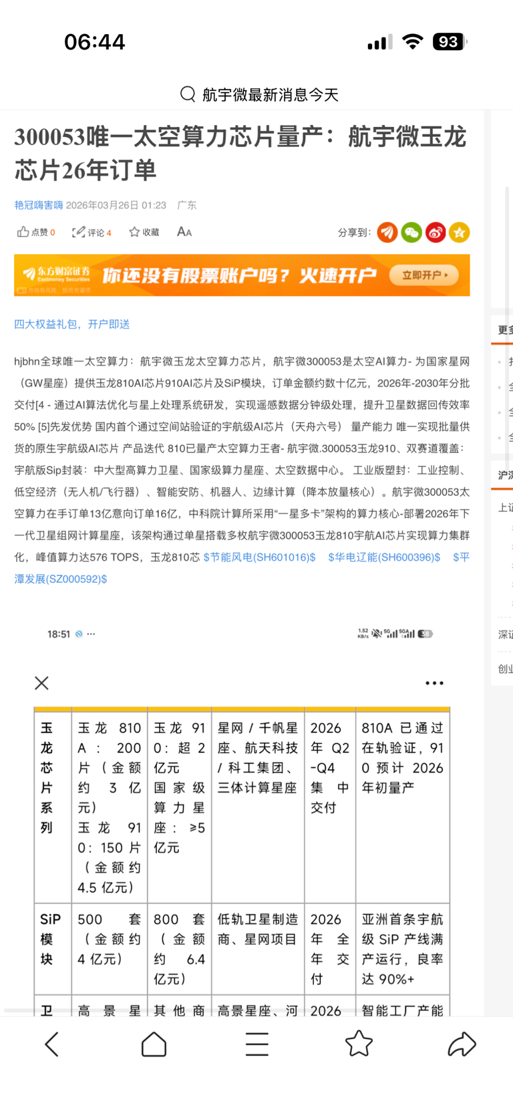
Task: Change font size with AA icon
Action: (x=184, y=232)
